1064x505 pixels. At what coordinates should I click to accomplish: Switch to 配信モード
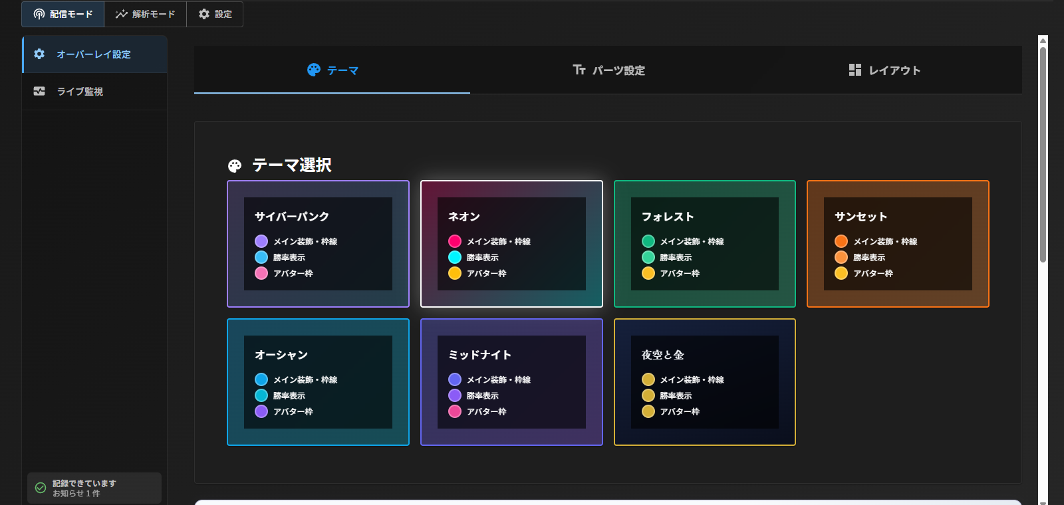(x=63, y=14)
